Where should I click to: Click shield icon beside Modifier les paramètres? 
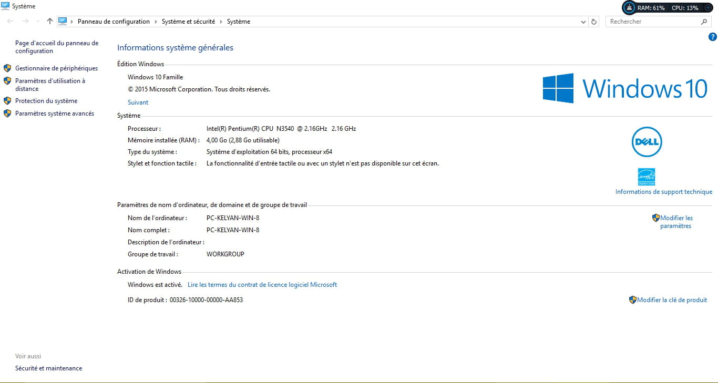pos(656,218)
